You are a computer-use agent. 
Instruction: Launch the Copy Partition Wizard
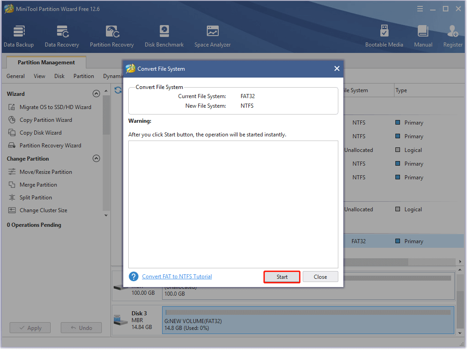tap(40, 120)
